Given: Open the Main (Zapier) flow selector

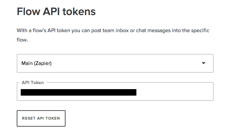Looking at the screenshot, I should pyautogui.click(x=115, y=63).
